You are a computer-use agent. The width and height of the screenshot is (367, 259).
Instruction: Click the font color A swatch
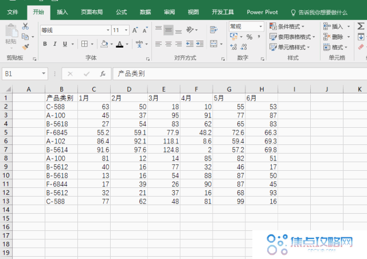point(119,44)
